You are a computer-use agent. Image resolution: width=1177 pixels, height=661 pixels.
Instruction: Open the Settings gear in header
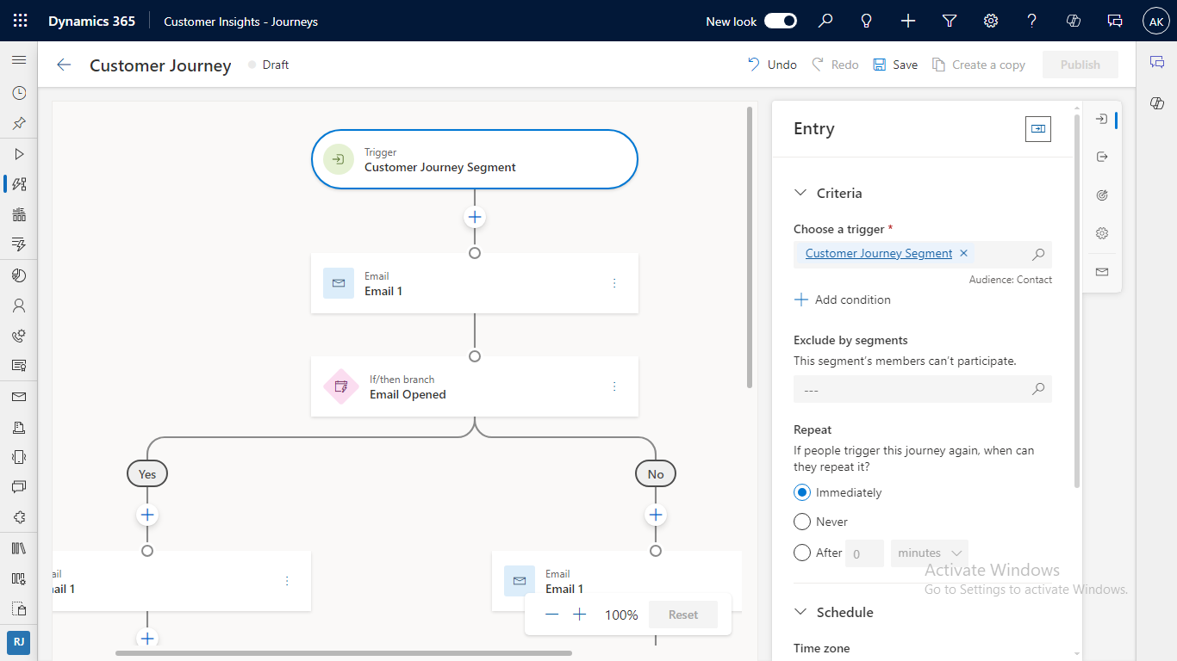pos(991,21)
